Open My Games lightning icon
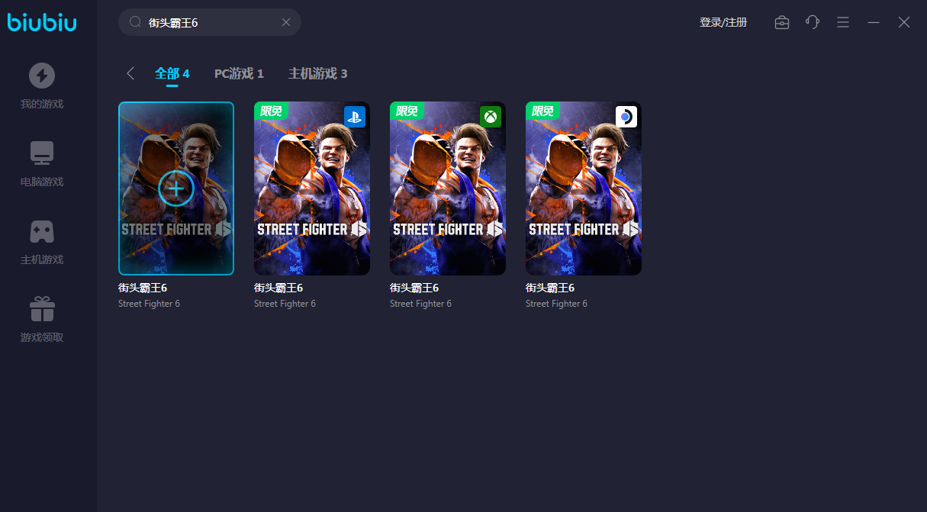This screenshot has width=927, height=512. pos(42,76)
